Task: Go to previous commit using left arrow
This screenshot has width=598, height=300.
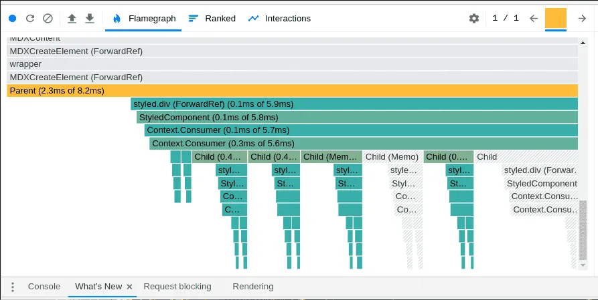Action: (x=534, y=18)
